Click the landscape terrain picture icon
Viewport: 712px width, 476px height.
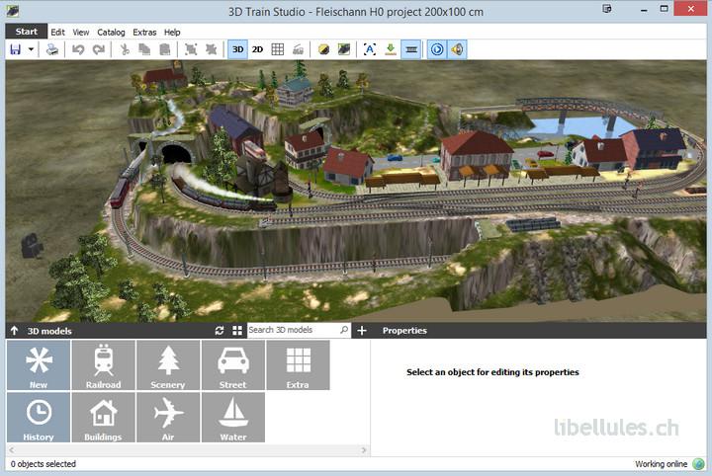(344, 49)
